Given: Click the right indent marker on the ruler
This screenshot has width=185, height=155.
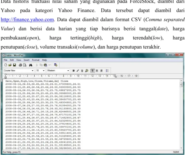Looking at the screenshot, I should [x=116, y=77].
